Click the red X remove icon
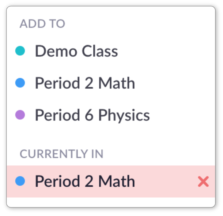 (x=203, y=182)
